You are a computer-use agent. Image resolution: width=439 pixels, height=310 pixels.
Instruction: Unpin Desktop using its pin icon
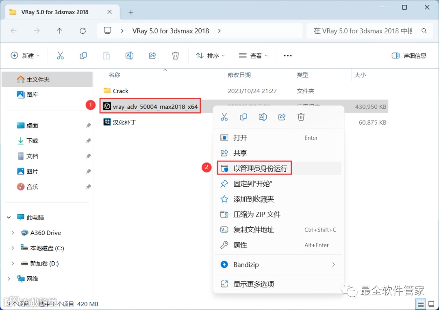pyautogui.click(x=89, y=125)
